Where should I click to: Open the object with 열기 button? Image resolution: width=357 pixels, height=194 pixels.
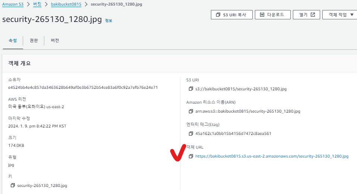click(306, 15)
